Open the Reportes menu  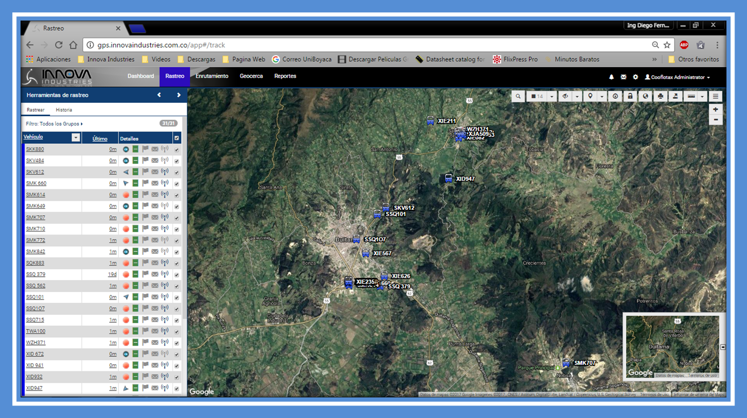[285, 76]
